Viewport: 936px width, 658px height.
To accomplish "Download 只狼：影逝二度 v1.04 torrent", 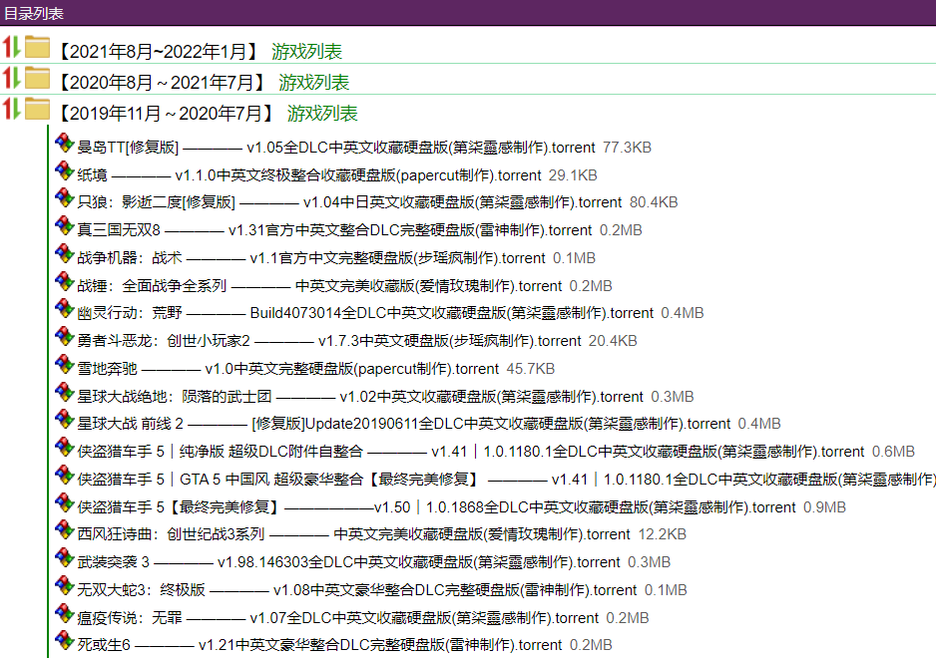I will pyautogui.click(x=349, y=202).
